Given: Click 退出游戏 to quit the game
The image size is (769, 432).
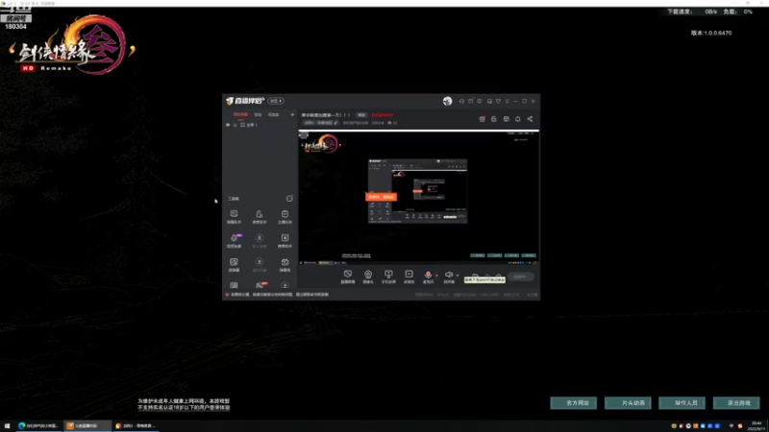Looking at the screenshot, I should pos(736,402).
